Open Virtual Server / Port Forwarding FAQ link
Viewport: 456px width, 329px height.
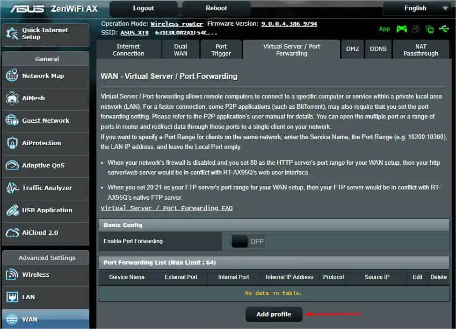point(166,208)
